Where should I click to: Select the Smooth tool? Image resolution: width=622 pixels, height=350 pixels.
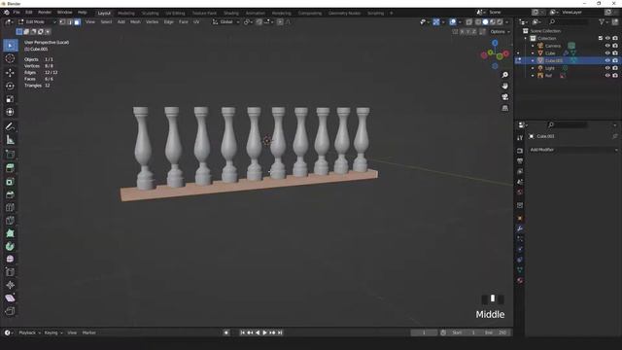tap(10, 260)
